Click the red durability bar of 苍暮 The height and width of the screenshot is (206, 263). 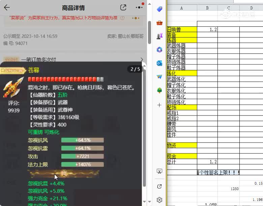(x=66, y=79)
